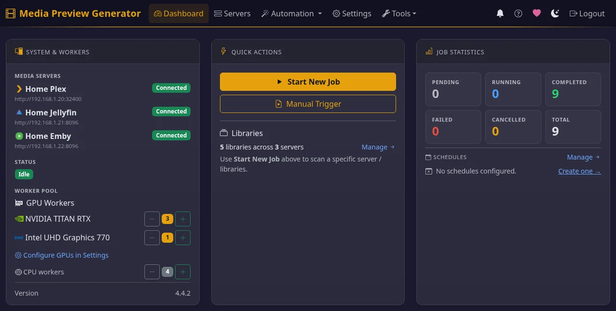The height and width of the screenshot is (311, 616).
Task: Decrease Intel UHD Graphics 770 workers
Action: tap(152, 237)
